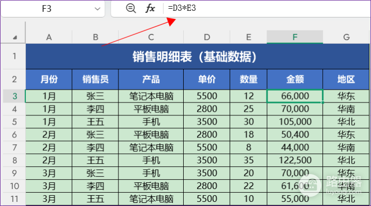Click the select-all corner triangle
This screenshot has height=206, width=371.
[14, 37]
